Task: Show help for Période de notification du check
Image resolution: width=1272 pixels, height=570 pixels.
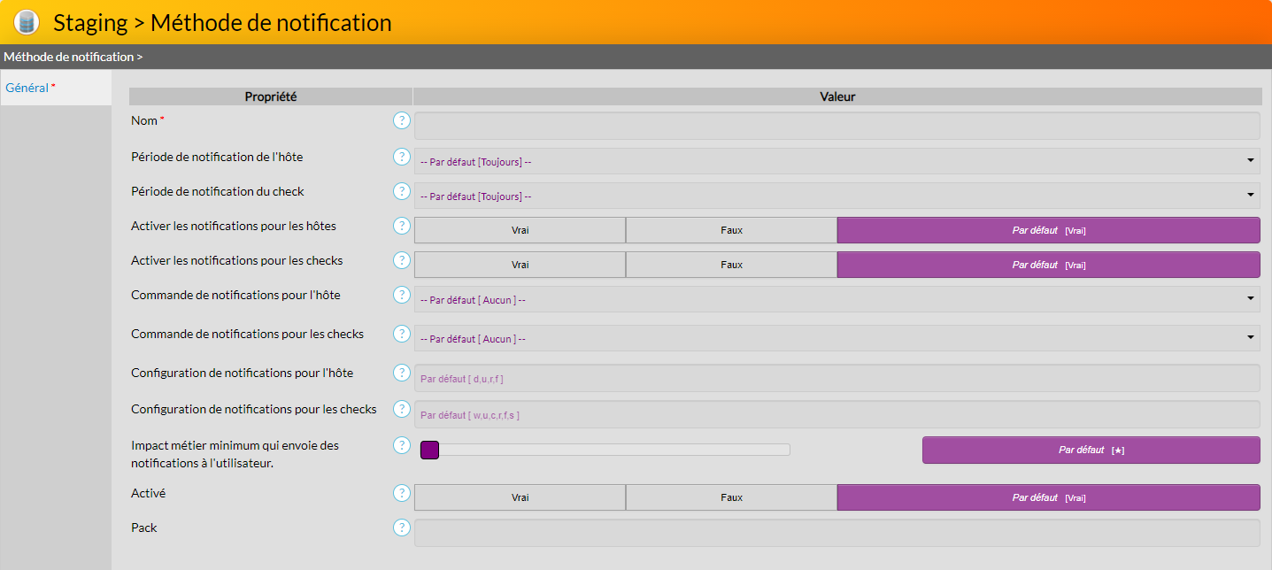Action: pyautogui.click(x=402, y=191)
